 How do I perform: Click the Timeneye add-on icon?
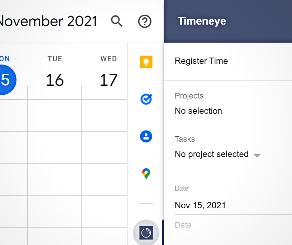click(x=146, y=233)
